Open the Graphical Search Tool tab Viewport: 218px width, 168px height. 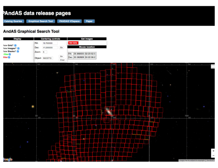(41, 21)
